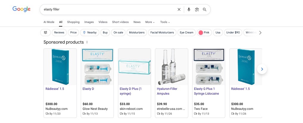Open Sponsored products three-dot menu
Viewport: 303px width, 123px height.
click(x=87, y=42)
